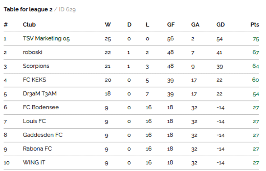
Task: Click the GD column header
Action: pos(220,25)
